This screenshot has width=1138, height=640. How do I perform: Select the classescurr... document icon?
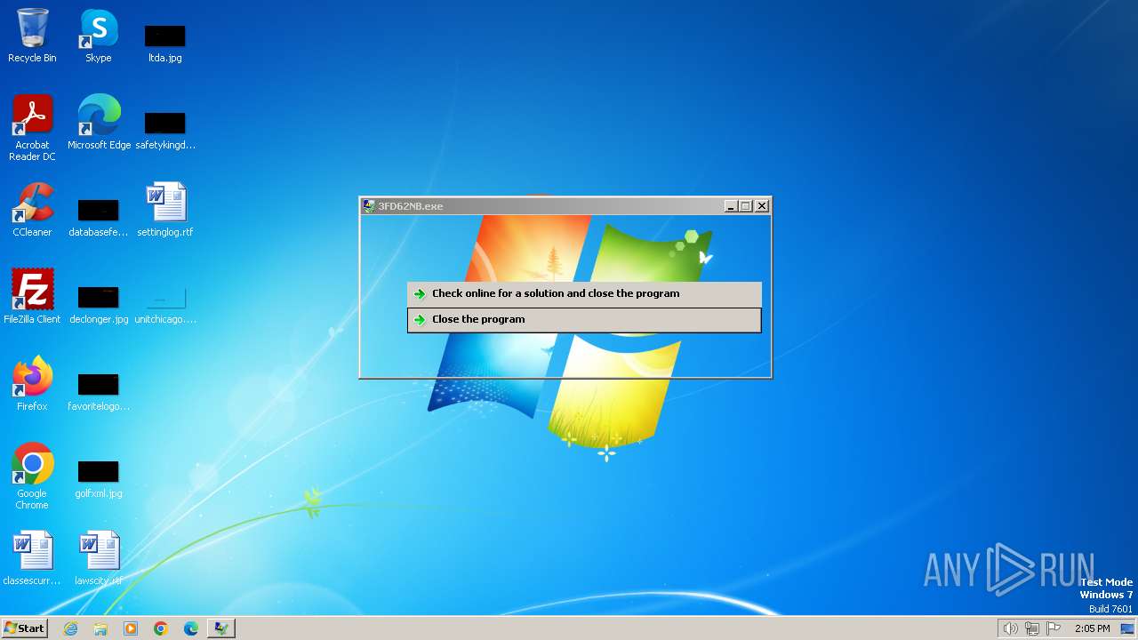point(32,558)
